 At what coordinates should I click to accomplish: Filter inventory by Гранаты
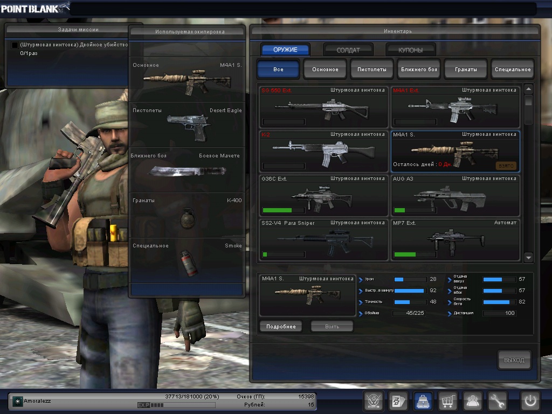pyautogui.click(x=466, y=69)
